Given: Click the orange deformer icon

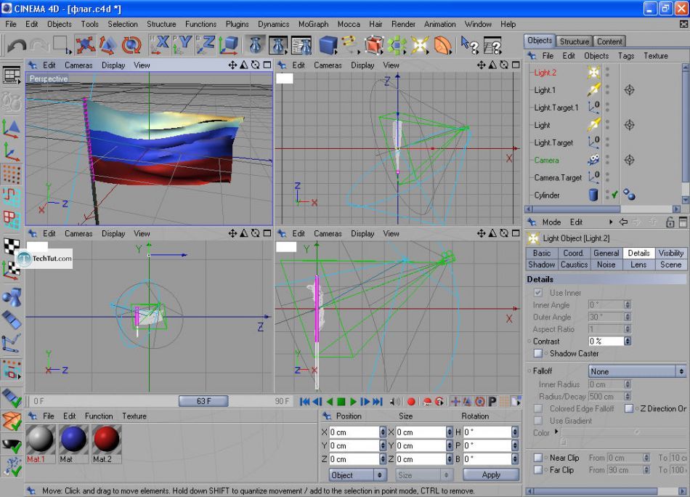Looking at the screenshot, I should [443, 45].
